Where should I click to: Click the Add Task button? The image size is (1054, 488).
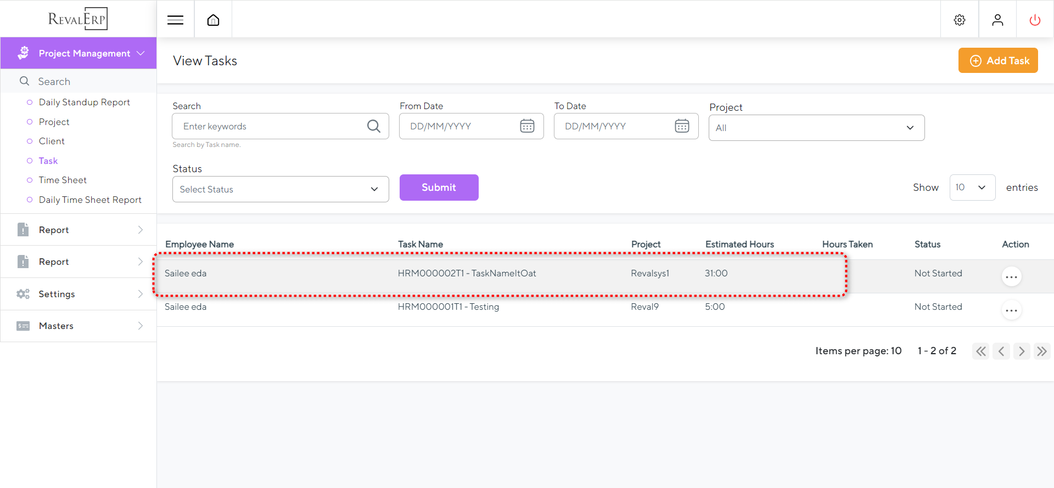pos(997,60)
